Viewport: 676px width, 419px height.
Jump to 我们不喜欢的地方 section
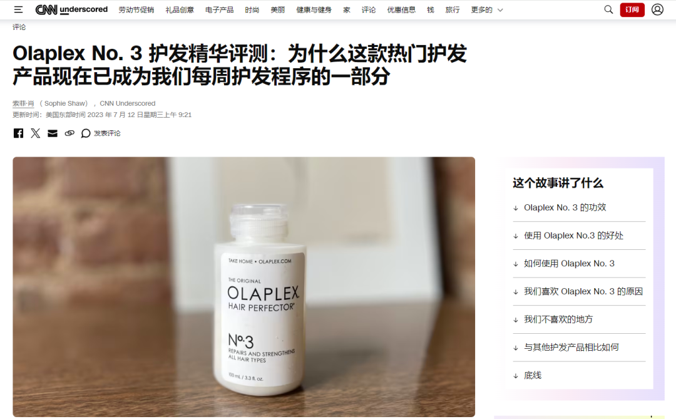558,319
